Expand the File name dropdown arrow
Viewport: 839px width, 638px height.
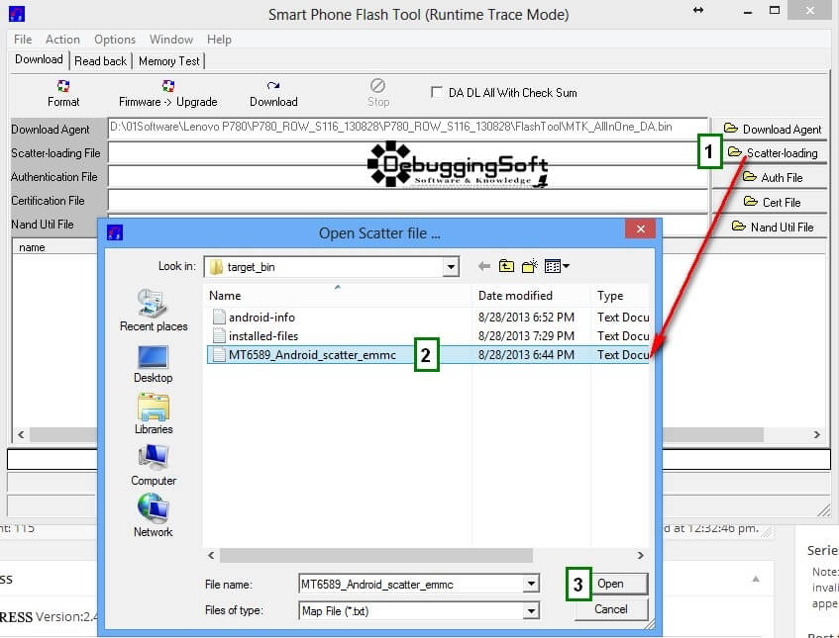pyautogui.click(x=531, y=584)
